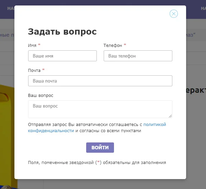The width and height of the screenshot is (206, 189).
Task: Grab the textarea resize handle
Action: [x=170, y=116]
